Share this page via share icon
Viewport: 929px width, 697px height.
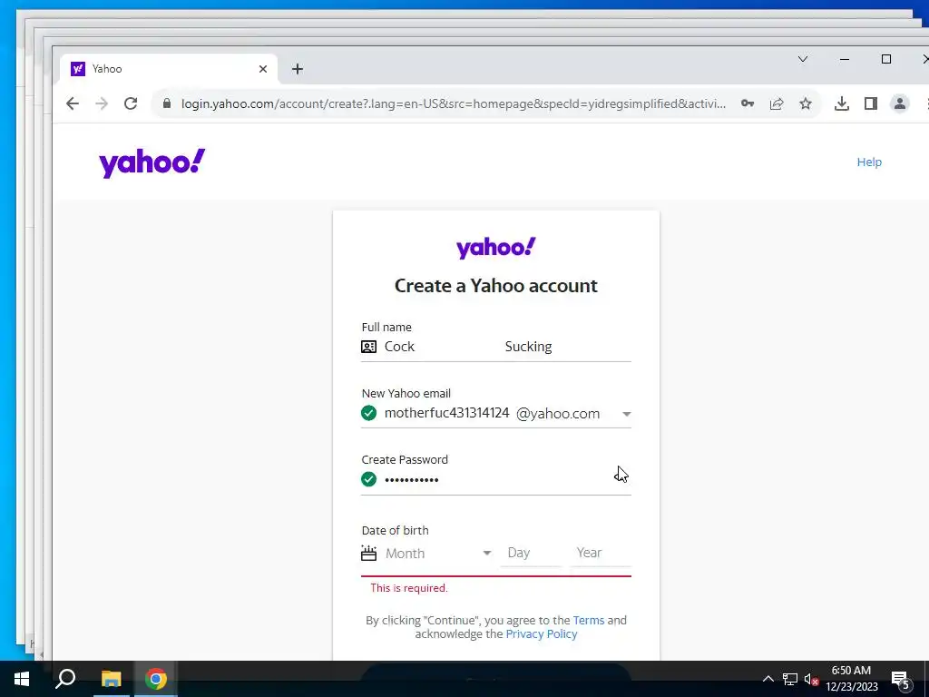[x=777, y=103]
